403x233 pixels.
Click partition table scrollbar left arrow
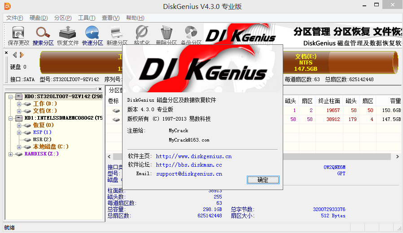pyautogui.click(x=110, y=156)
